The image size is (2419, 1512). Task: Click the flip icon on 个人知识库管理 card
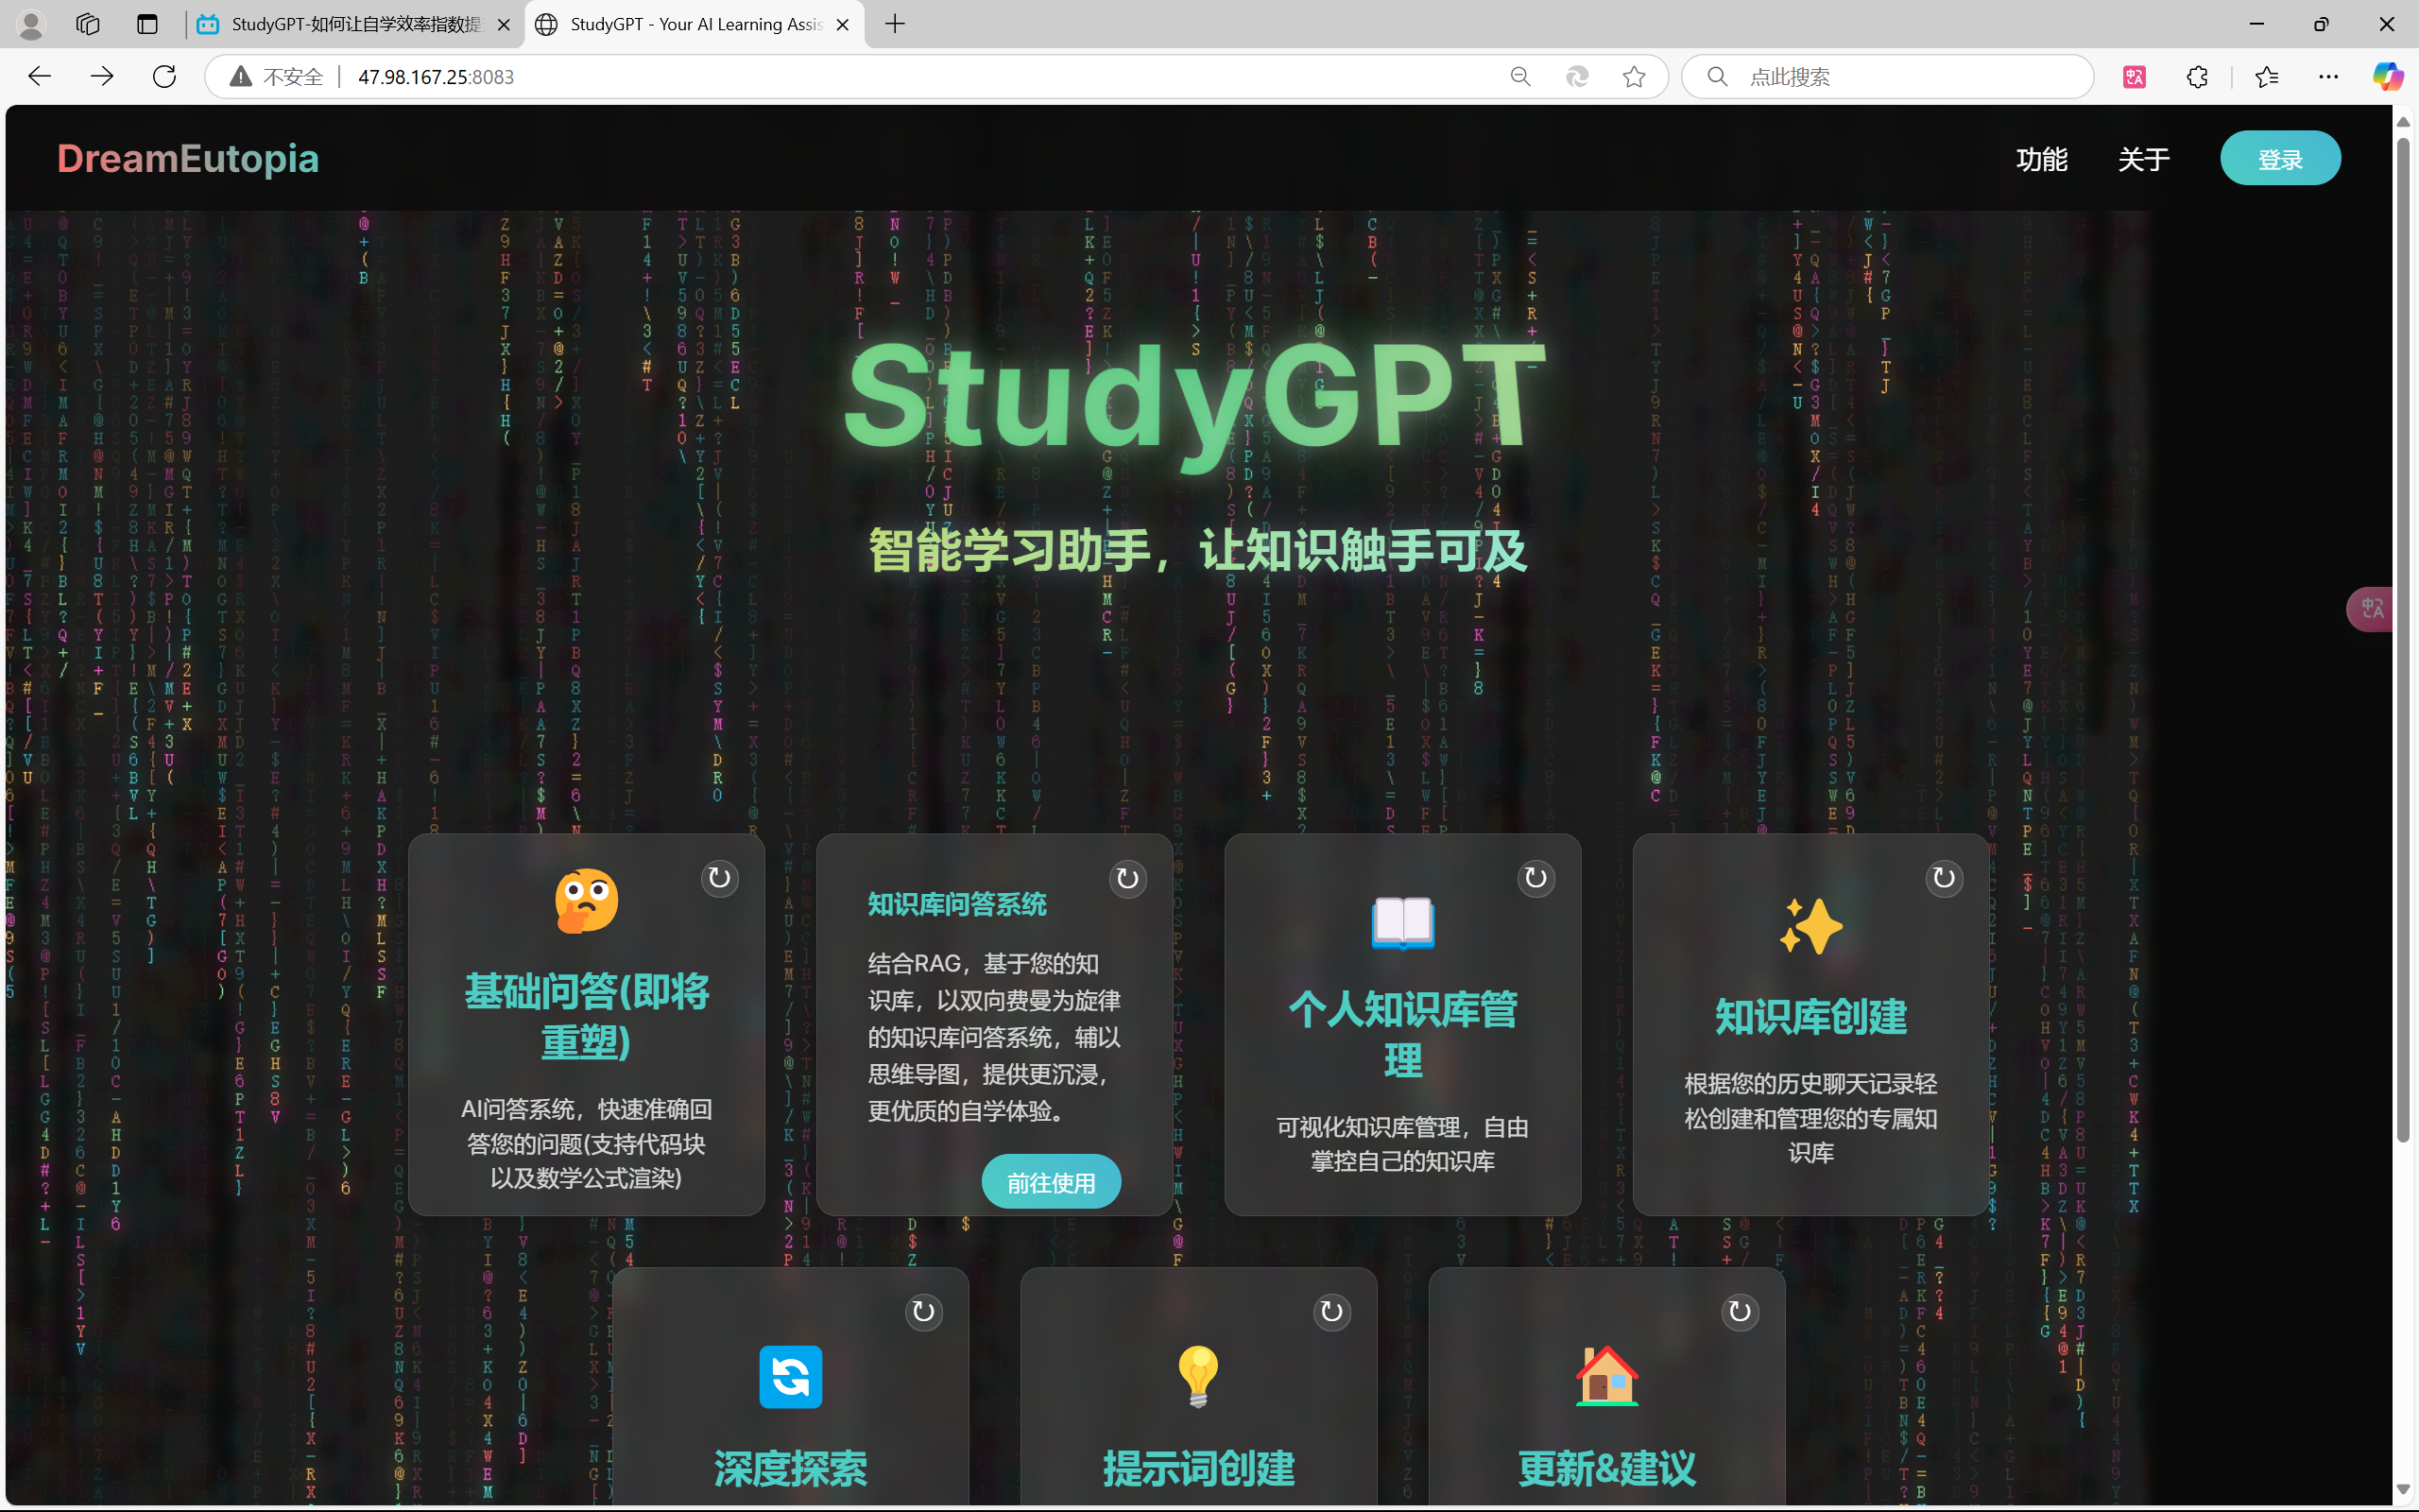[1535, 879]
